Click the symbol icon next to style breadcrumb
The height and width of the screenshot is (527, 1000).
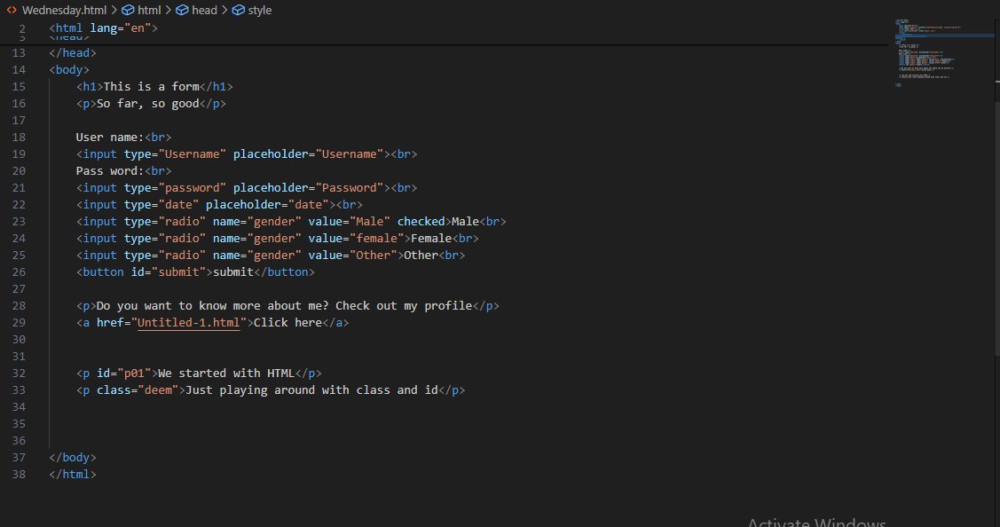(x=236, y=10)
